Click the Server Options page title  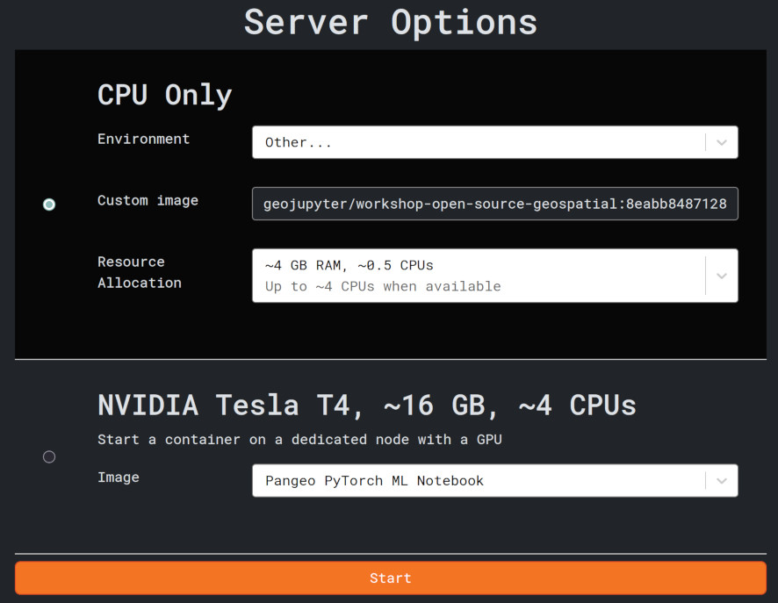point(390,22)
